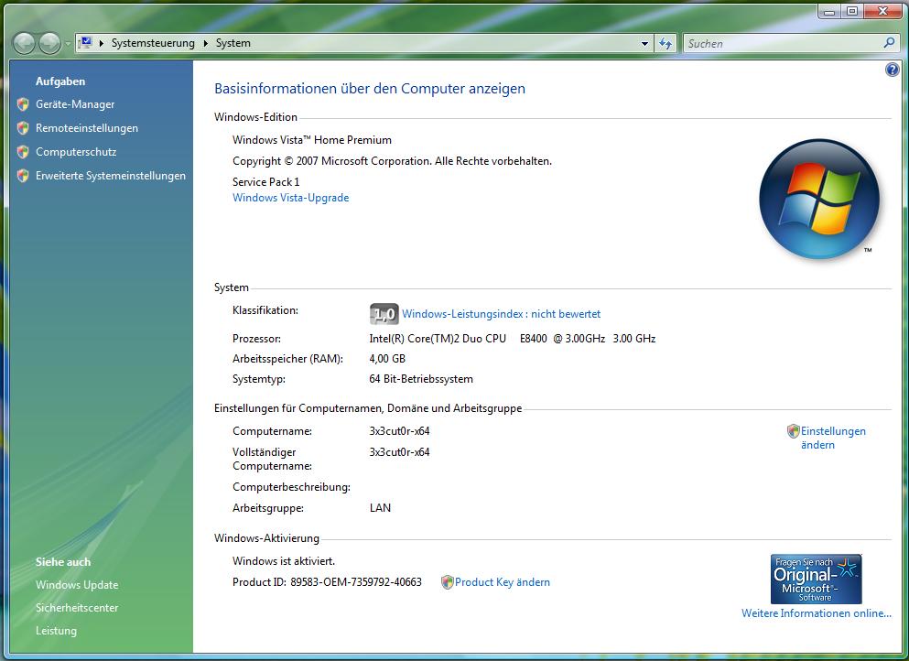Click the Original Microsoft Software badge
909x661 pixels.
[816, 580]
